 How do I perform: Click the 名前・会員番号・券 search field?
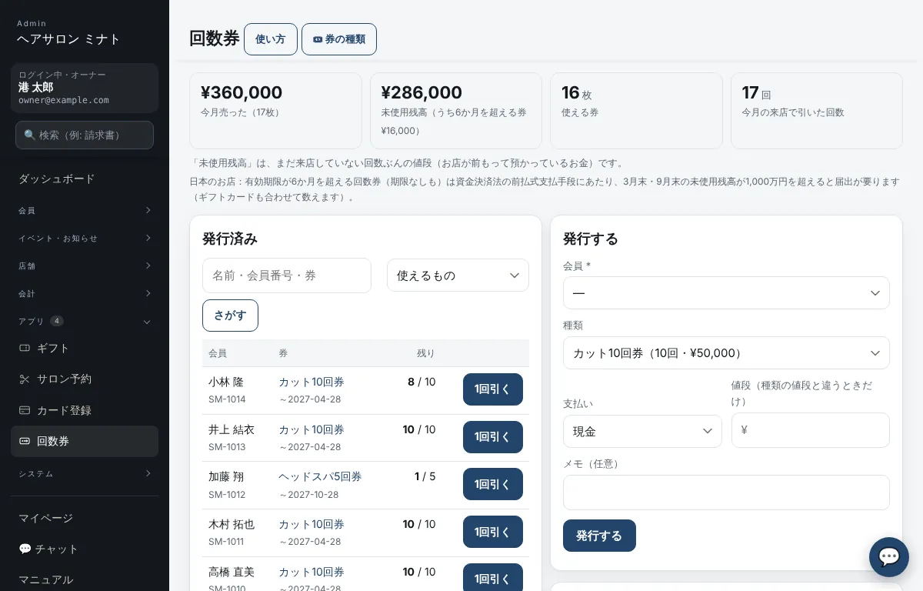(x=287, y=275)
